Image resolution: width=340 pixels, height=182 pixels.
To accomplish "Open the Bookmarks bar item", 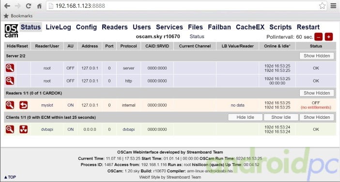I will click(x=18, y=16).
